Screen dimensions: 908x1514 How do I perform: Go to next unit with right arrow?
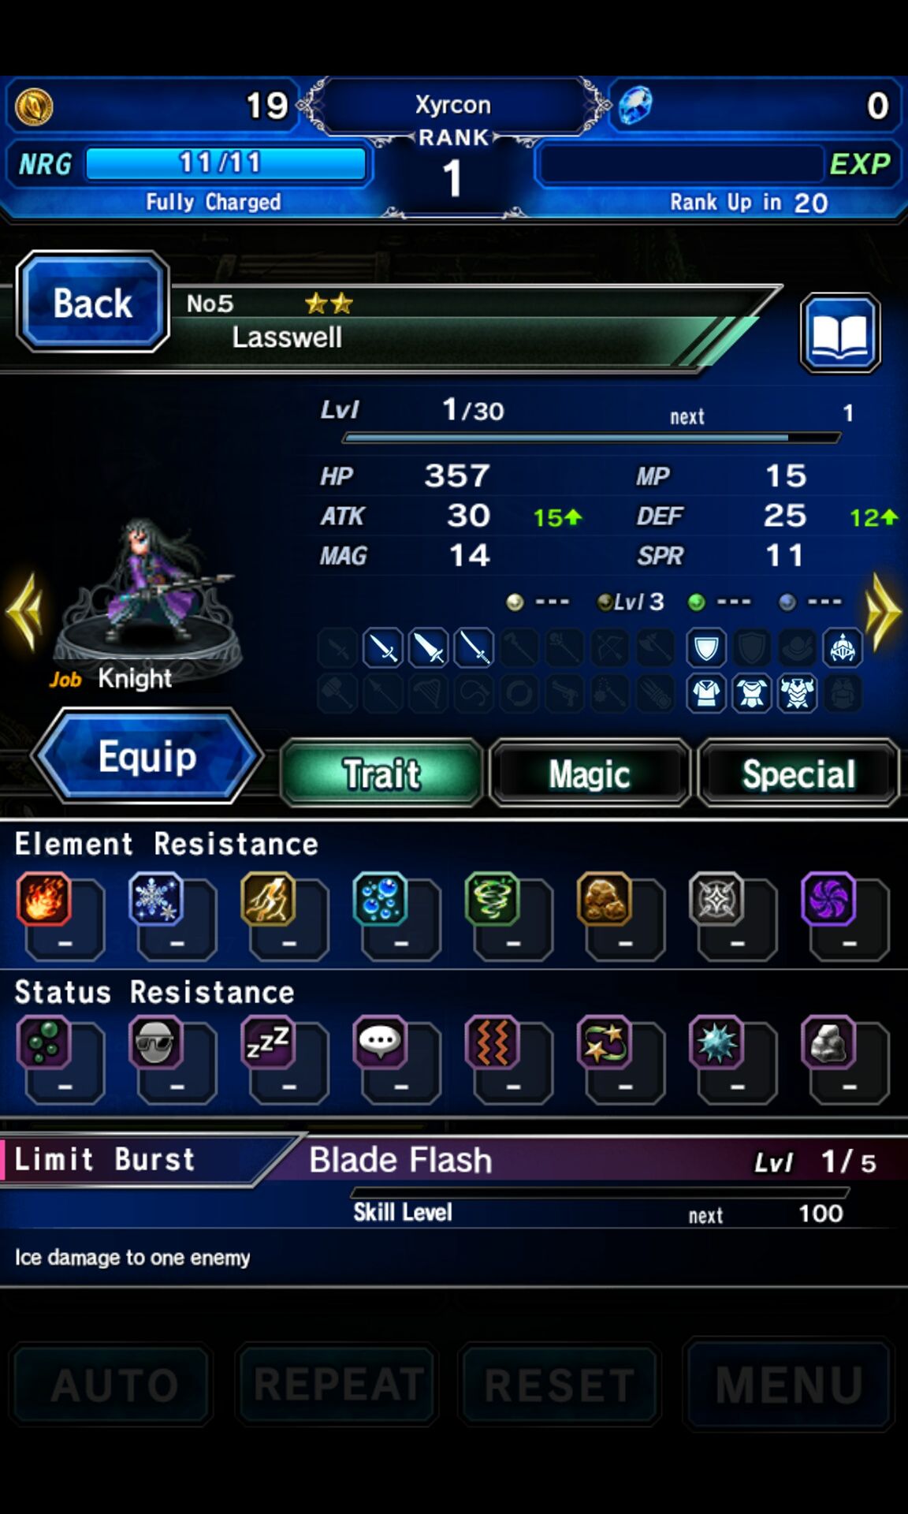[883, 611]
